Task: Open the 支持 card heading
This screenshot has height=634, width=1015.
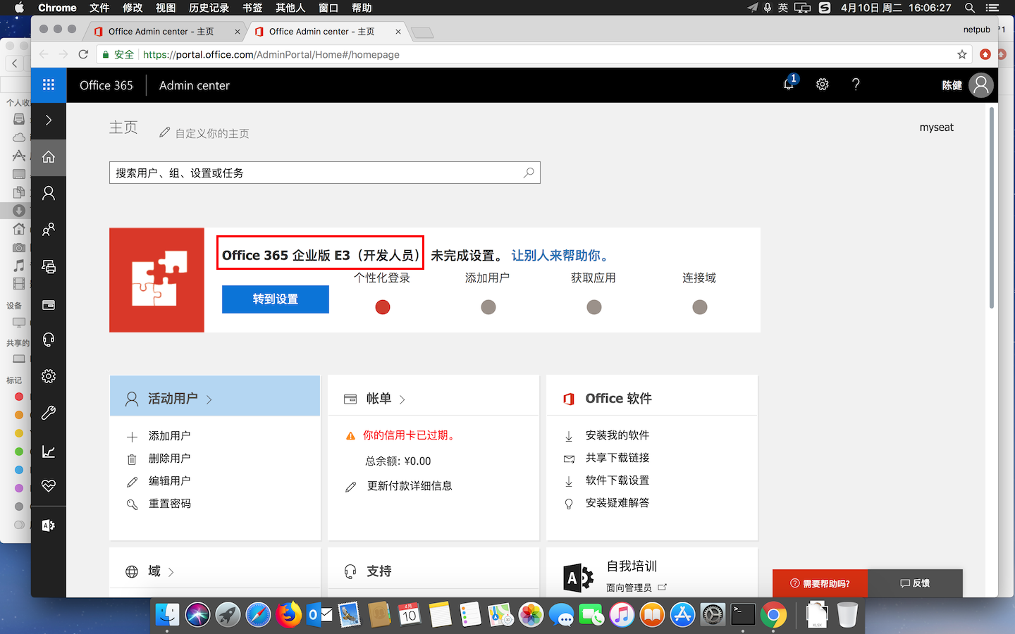Action: tap(379, 571)
